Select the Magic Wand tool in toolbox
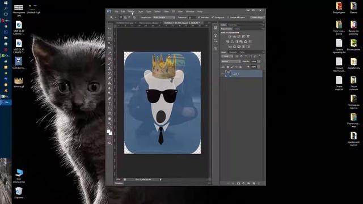The image size is (363, 204). tap(109, 43)
